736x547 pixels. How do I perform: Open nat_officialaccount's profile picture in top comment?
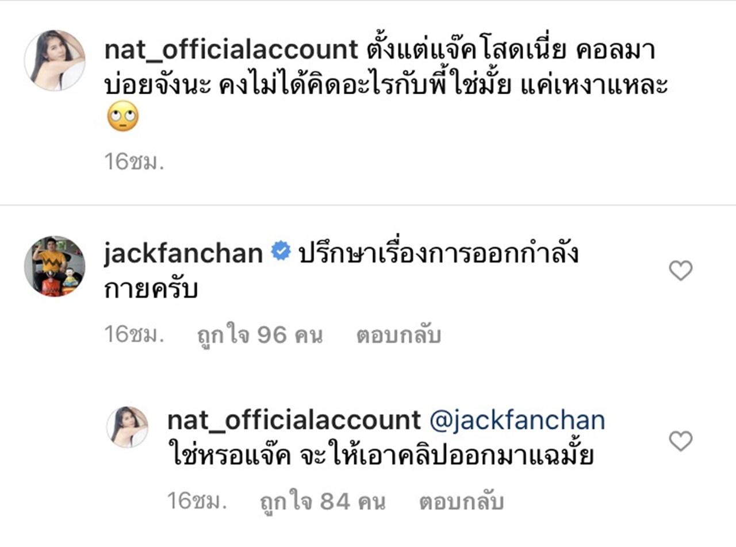(x=55, y=60)
